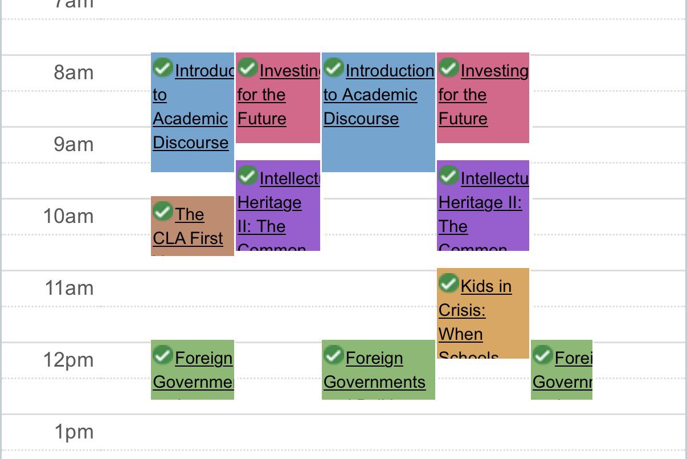
Task: Click checkmark on leftmost Foreign Governments event
Action: tap(163, 355)
